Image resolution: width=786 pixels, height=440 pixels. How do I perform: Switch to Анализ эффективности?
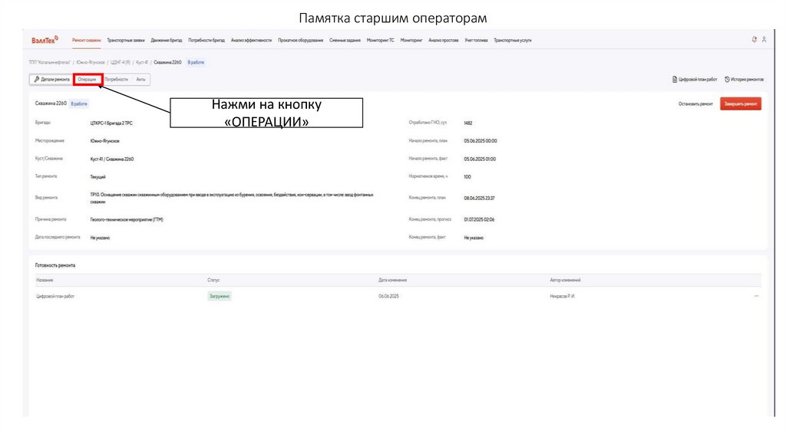click(x=251, y=40)
